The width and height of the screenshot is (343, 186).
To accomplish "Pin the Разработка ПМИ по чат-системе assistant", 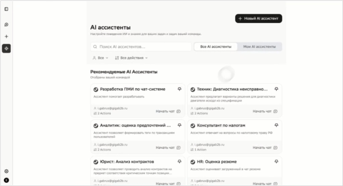I will point(179,89).
